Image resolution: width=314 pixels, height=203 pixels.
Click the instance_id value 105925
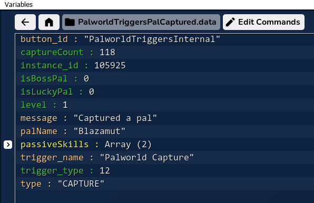110,66
